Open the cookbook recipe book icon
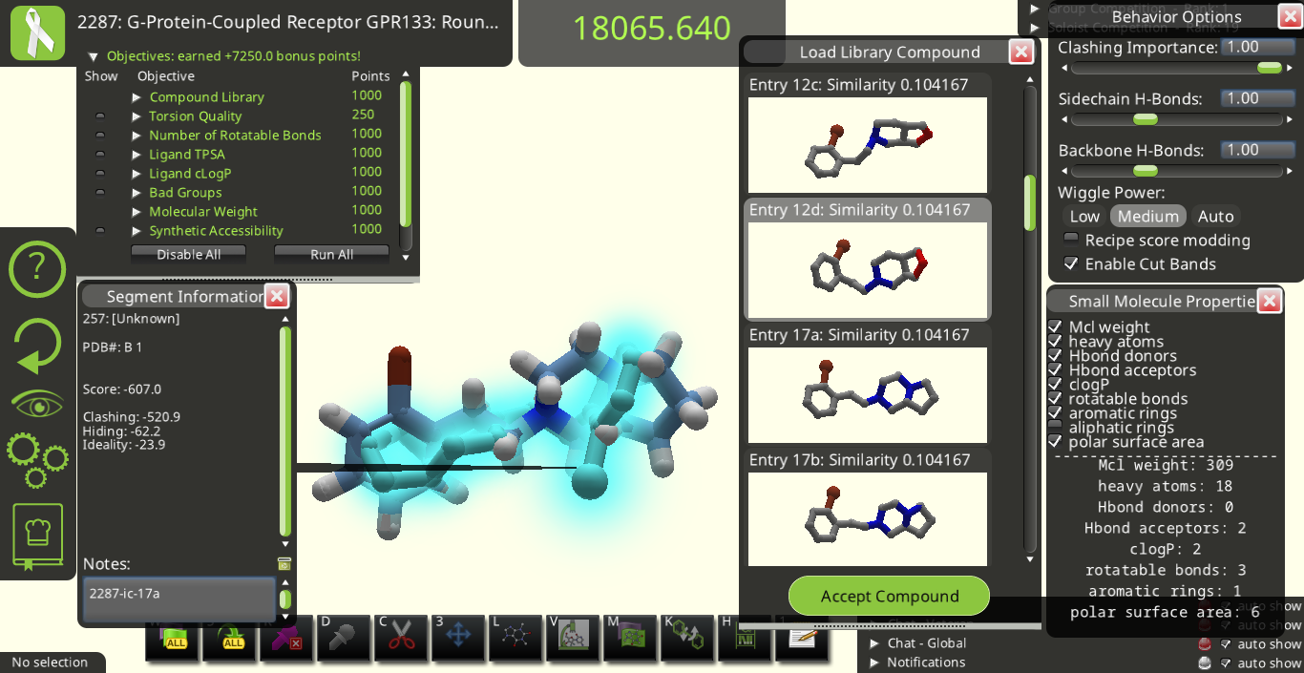 [x=38, y=536]
